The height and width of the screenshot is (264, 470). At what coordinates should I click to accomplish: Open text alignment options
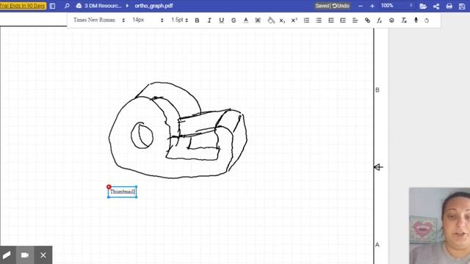355,21
